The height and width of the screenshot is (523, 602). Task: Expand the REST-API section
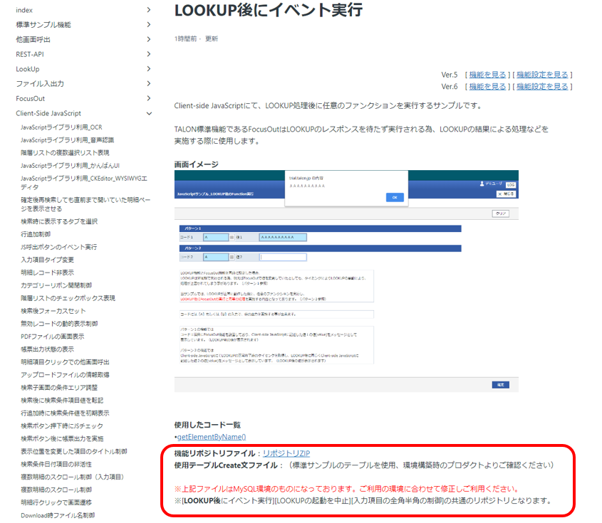coord(149,54)
